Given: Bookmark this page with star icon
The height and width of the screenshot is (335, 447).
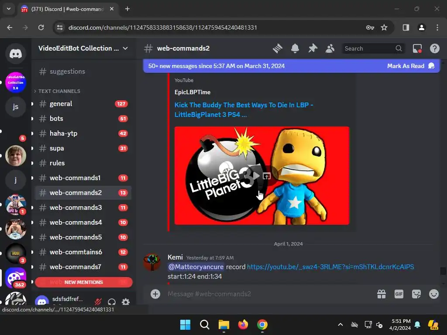Looking at the screenshot, I should coord(384,27).
